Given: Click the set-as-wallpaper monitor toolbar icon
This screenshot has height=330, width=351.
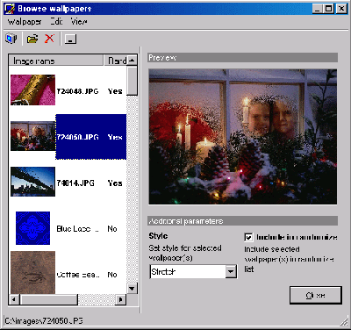Looking at the screenshot, I should [11, 39].
